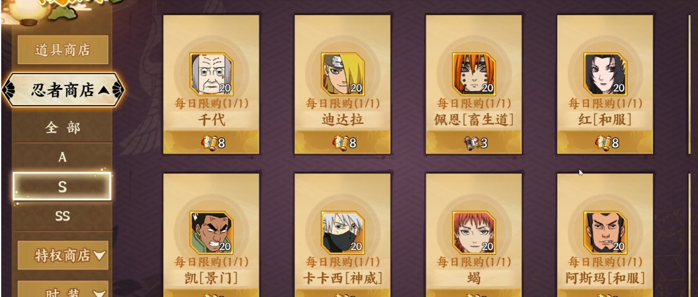Select the 凯[景门] portrait icon
698x297 pixels.
coord(212,232)
